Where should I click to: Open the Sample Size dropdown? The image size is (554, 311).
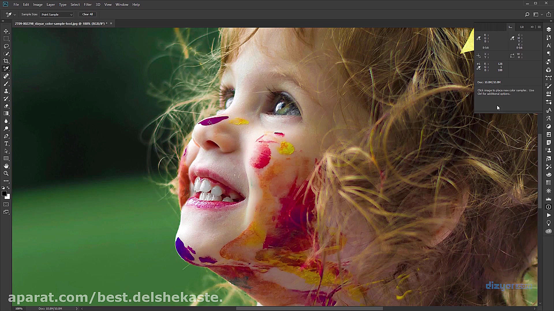click(57, 14)
